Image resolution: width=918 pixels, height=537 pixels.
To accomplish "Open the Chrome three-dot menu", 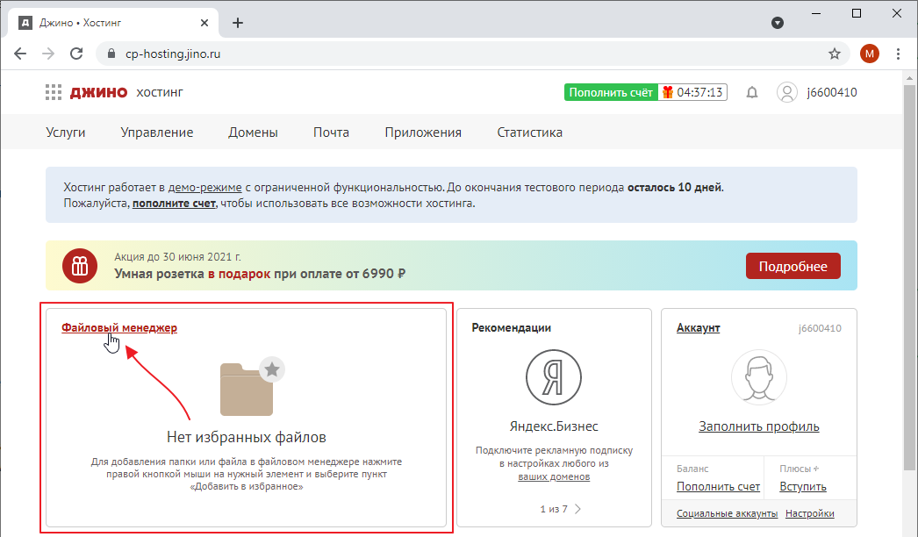I will coord(898,54).
